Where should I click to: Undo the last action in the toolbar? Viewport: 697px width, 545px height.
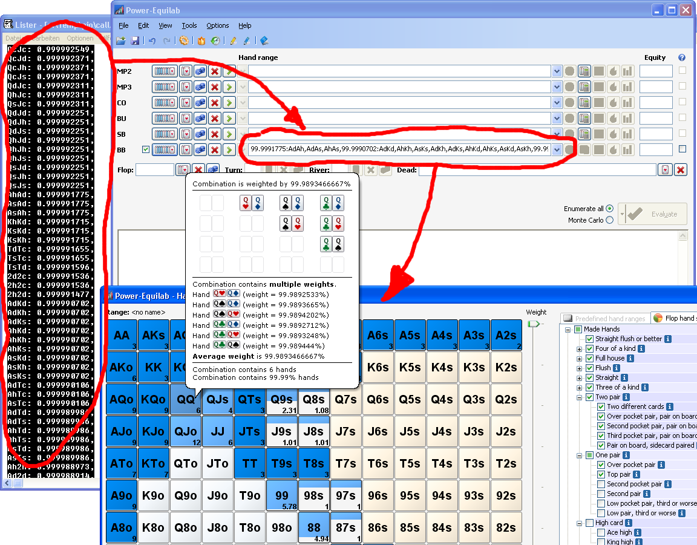click(152, 41)
